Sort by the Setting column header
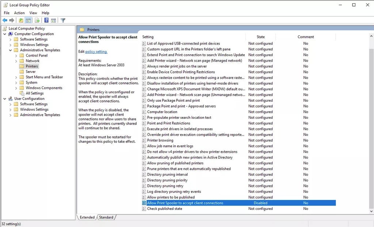Viewport: 374px width, 227px height. point(193,37)
